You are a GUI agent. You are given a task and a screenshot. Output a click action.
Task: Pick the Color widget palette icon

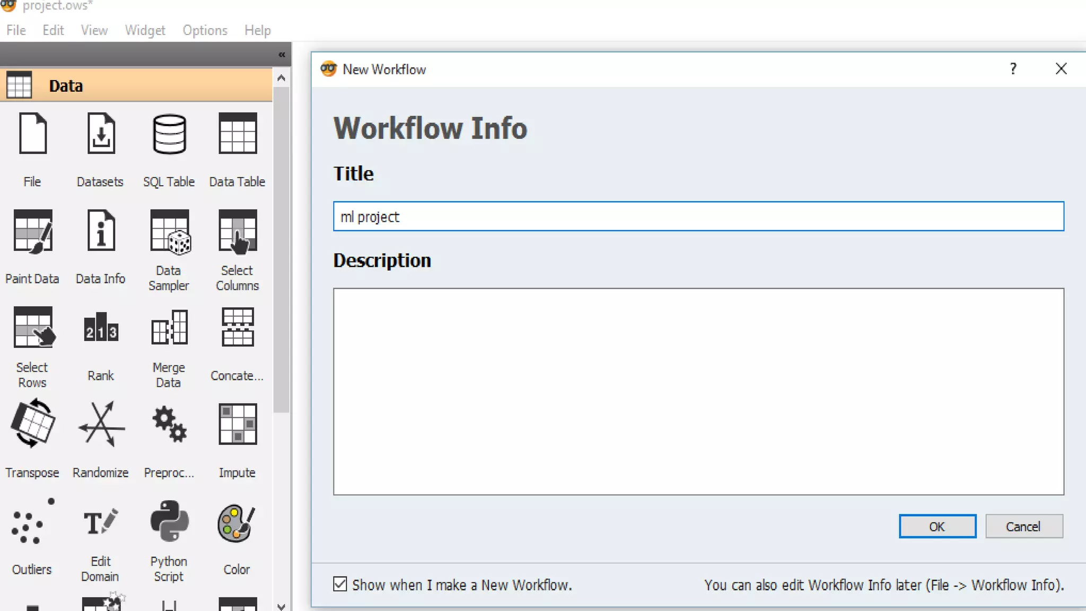[x=237, y=522]
